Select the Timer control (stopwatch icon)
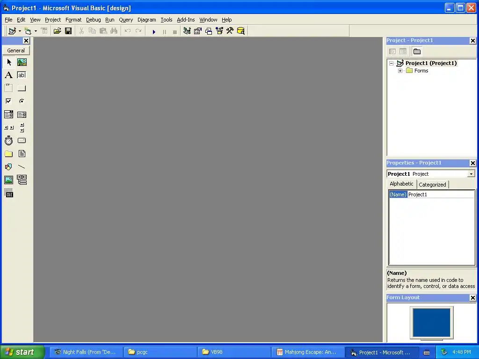Screen dimensions: 479x359 (x=9, y=140)
